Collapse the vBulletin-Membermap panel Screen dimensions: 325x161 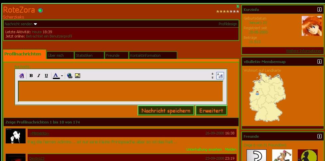319,62
